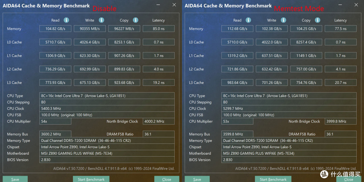Click L0 Cache Read 5710.0 GB/s
Viewport: 364px width, 182px height.
(x=237, y=42)
